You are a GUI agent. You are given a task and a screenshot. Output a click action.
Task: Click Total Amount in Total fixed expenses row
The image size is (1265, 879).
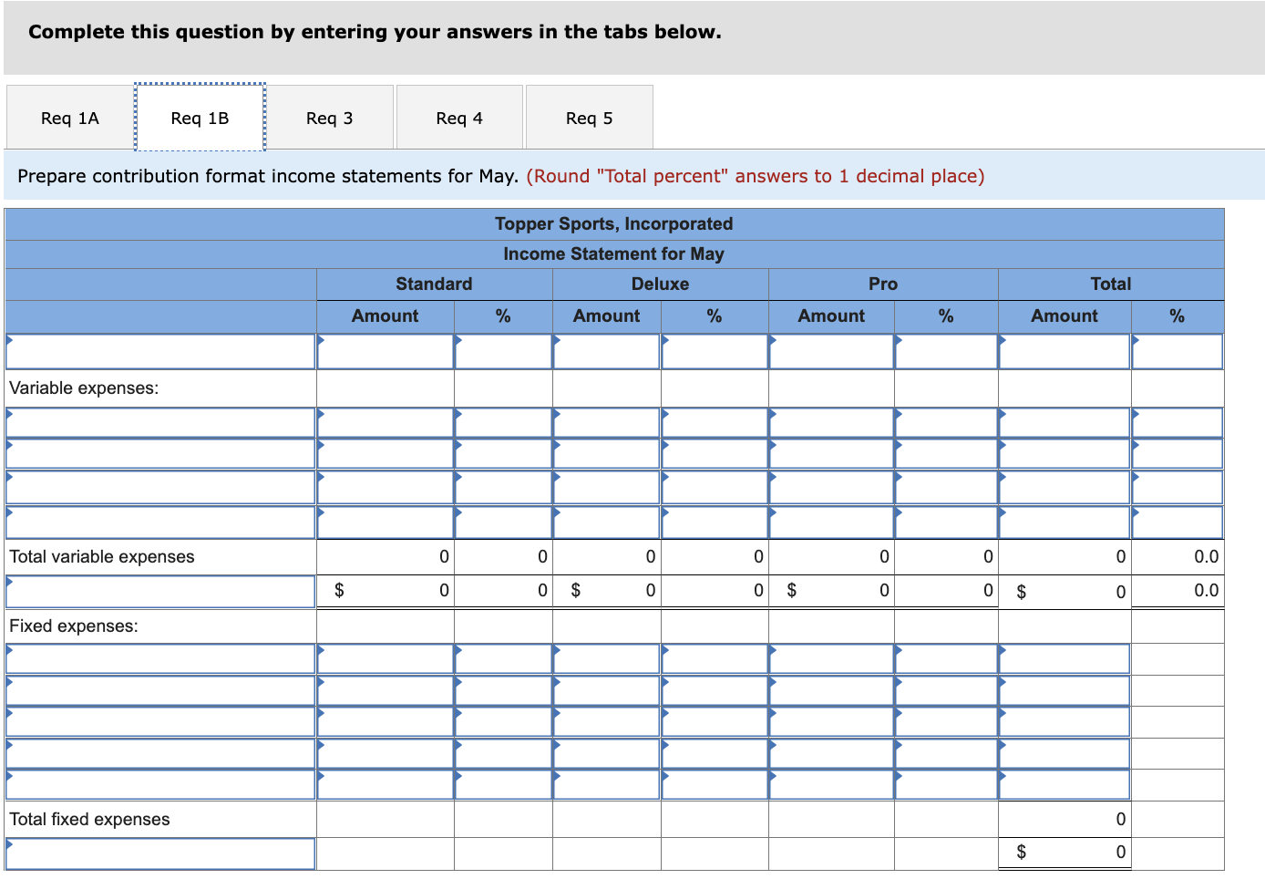coord(1064,819)
